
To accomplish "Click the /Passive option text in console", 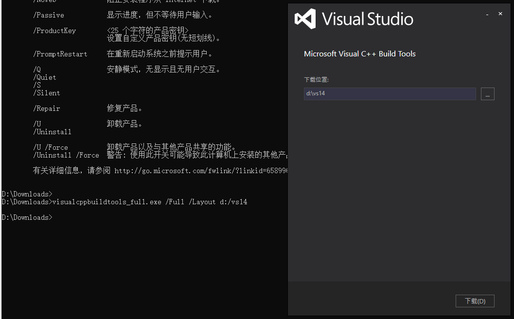I will (49, 15).
